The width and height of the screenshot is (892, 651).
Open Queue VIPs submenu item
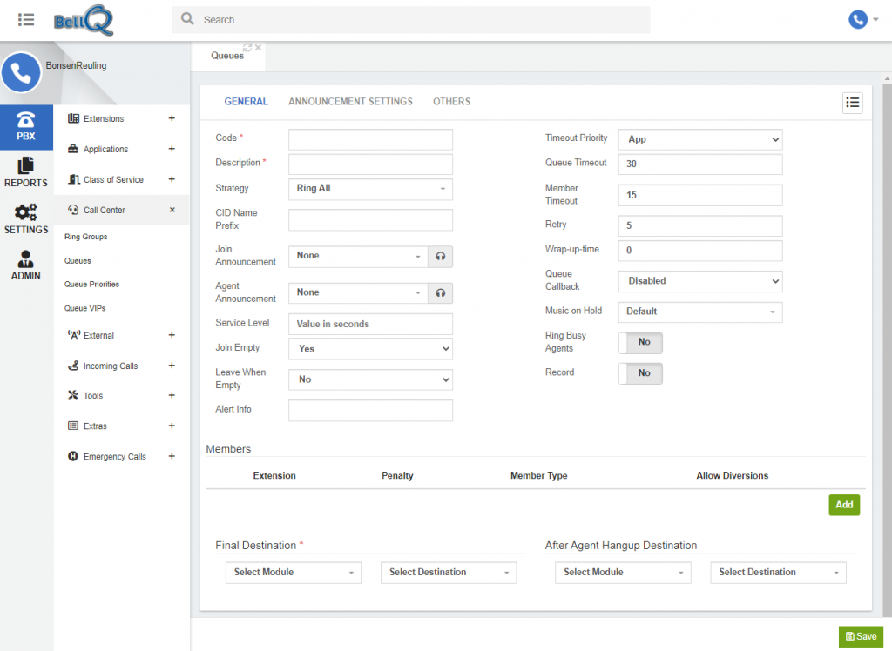(85, 308)
